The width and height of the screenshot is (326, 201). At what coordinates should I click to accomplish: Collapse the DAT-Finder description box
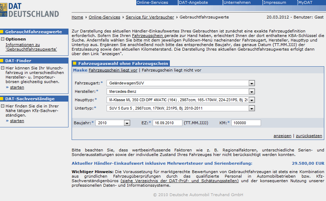tap(3, 68)
